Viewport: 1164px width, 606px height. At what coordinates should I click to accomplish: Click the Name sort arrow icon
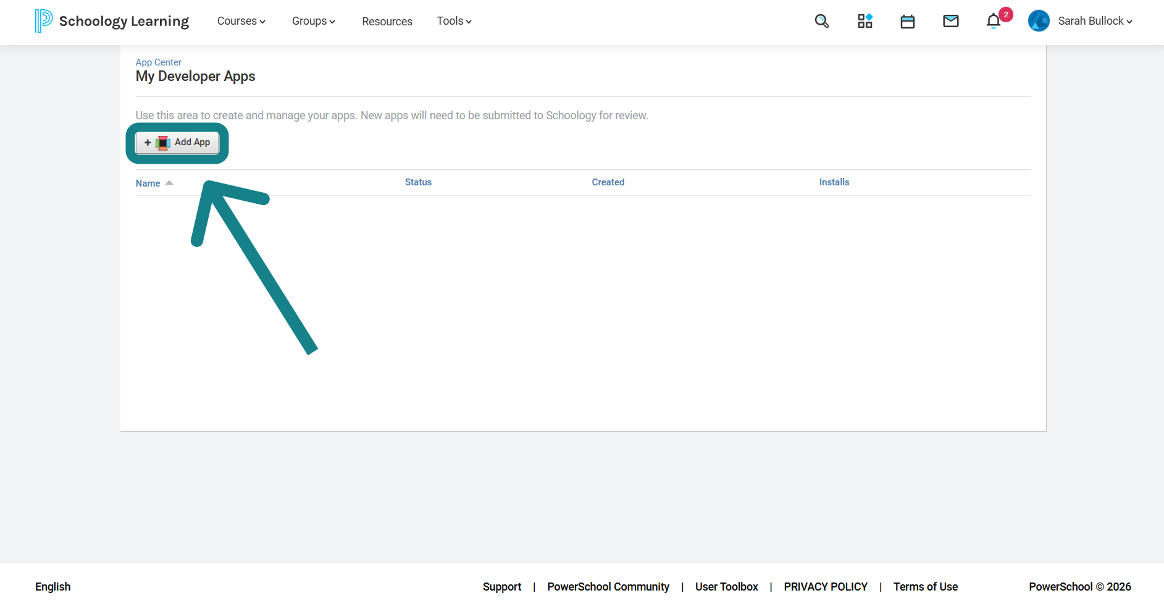tap(169, 183)
